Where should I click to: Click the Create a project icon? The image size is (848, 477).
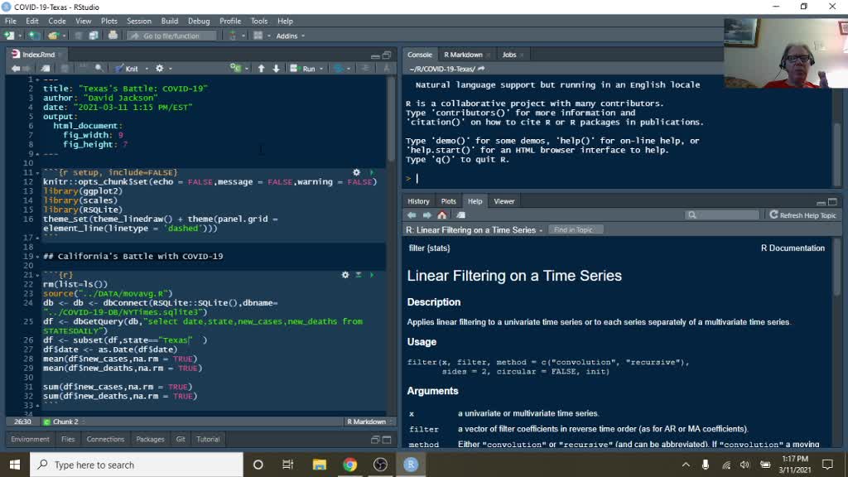[34, 36]
